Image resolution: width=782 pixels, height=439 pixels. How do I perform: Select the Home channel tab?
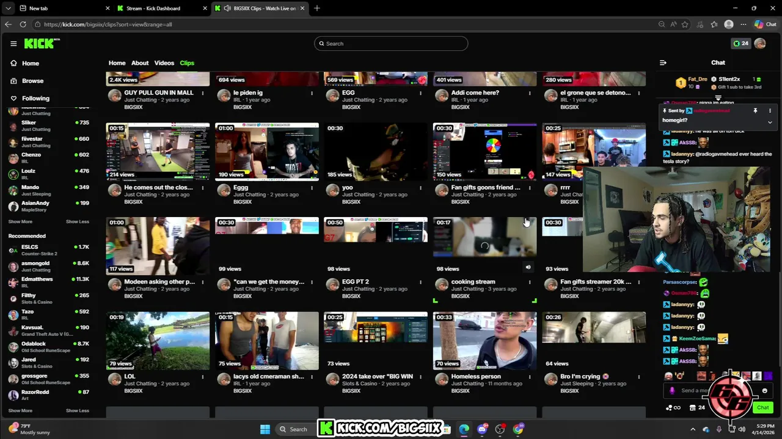pos(117,63)
